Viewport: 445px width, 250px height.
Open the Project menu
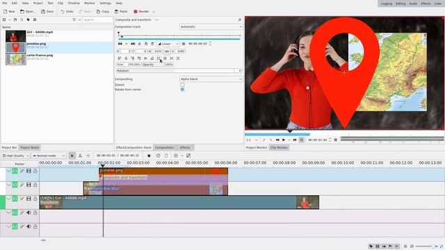point(38,3)
